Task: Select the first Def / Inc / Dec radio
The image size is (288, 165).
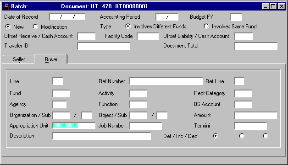Action: tap(216, 136)
